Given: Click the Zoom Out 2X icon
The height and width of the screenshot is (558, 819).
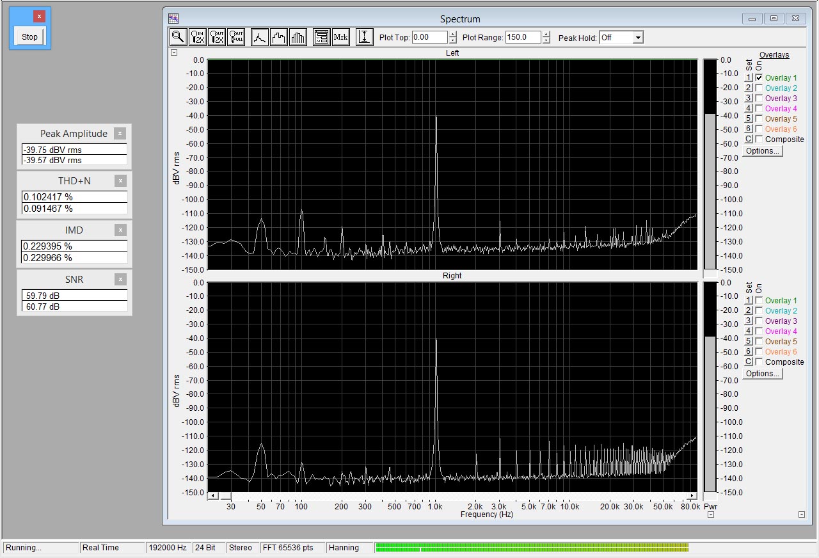Looking at the screenshot, I should point(217,37).
